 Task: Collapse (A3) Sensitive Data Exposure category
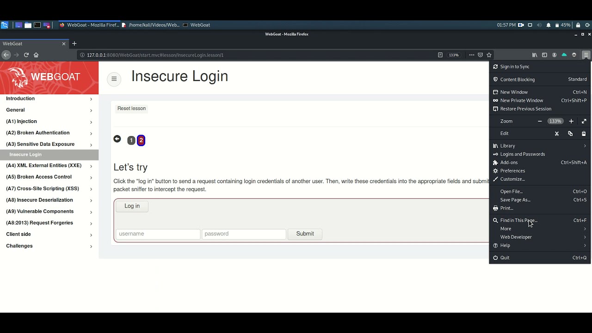click(x=49, y=144)
